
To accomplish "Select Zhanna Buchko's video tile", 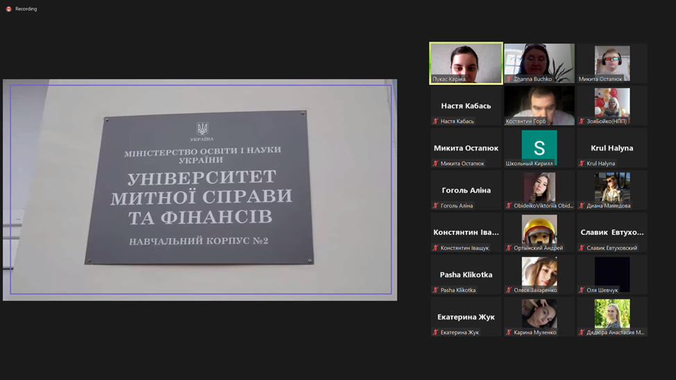I will coord(539,63).
